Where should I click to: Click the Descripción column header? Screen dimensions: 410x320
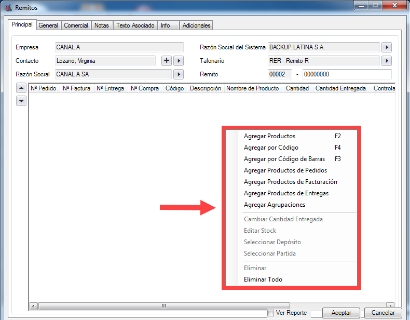(x=206, y=88)
